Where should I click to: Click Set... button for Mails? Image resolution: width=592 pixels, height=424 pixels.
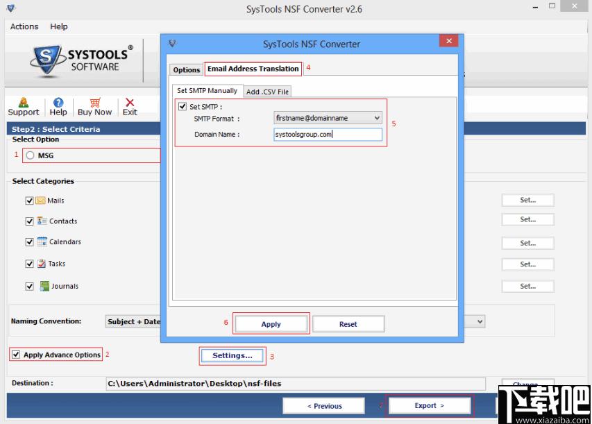point(528,200)
